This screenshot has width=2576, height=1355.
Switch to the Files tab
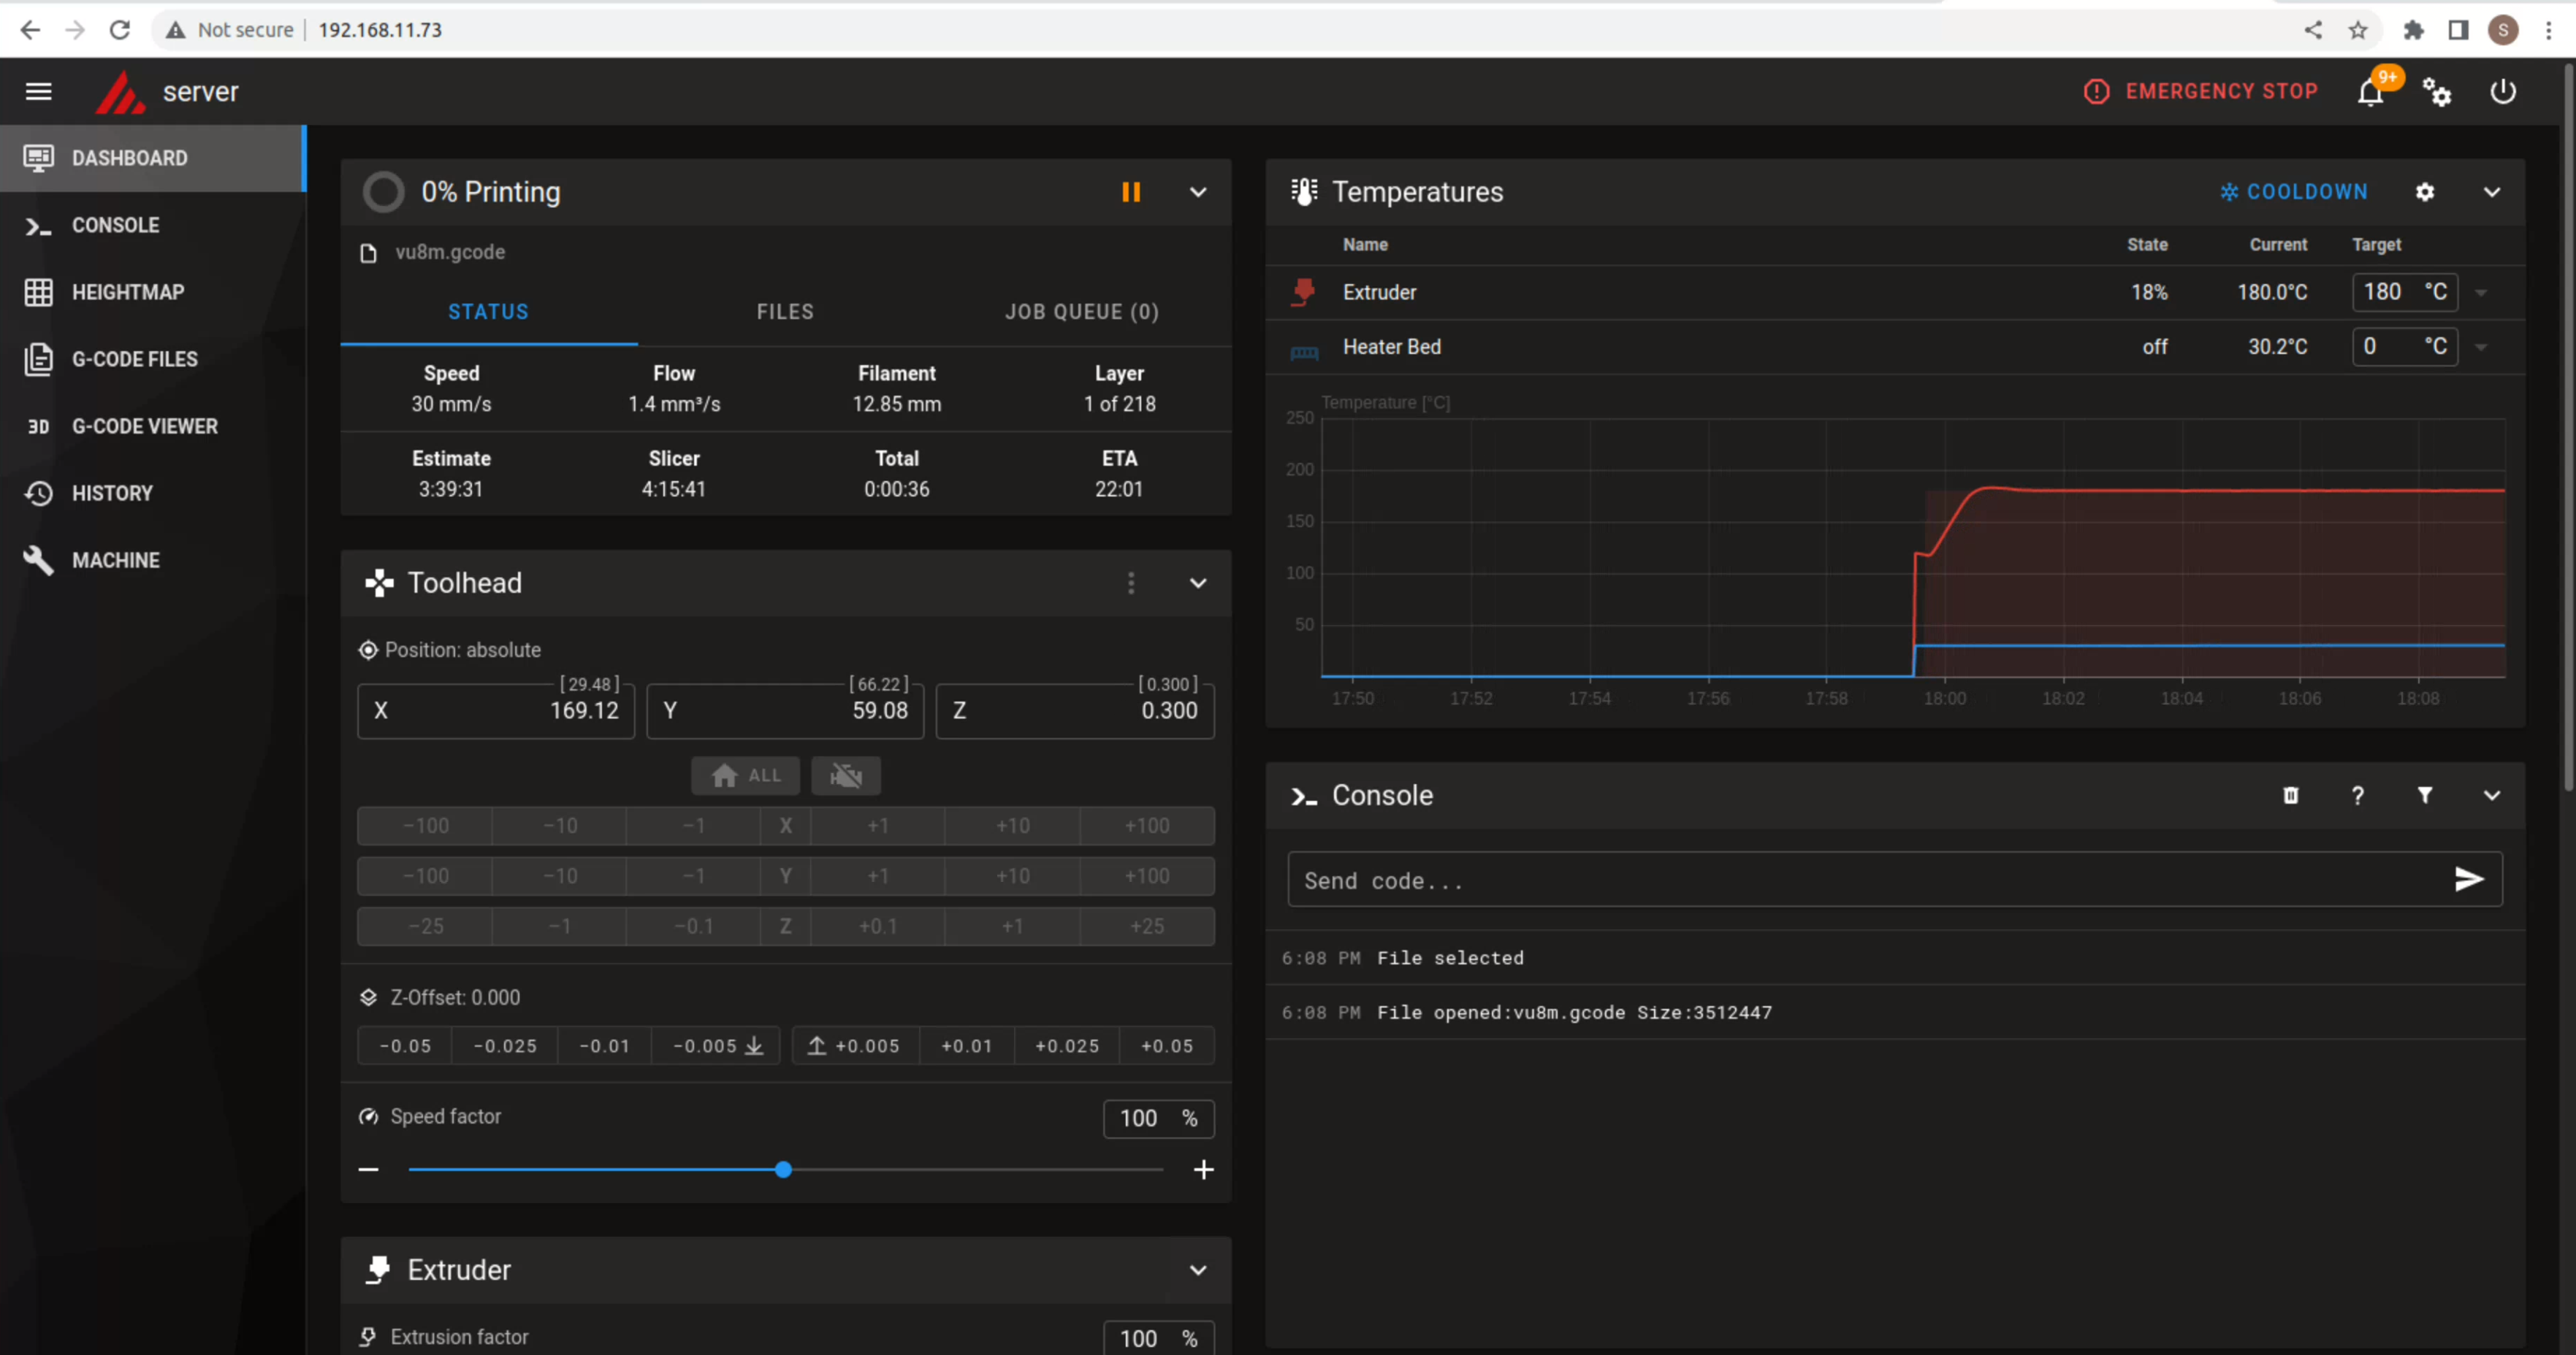coord(785,312)
